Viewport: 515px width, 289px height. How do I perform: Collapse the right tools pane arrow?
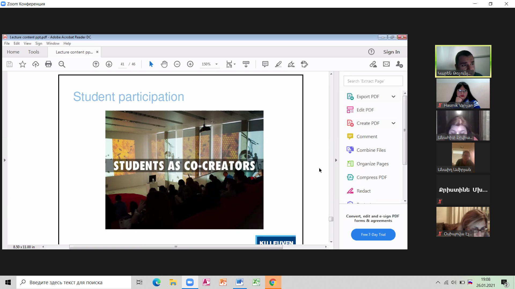point(336,160)
